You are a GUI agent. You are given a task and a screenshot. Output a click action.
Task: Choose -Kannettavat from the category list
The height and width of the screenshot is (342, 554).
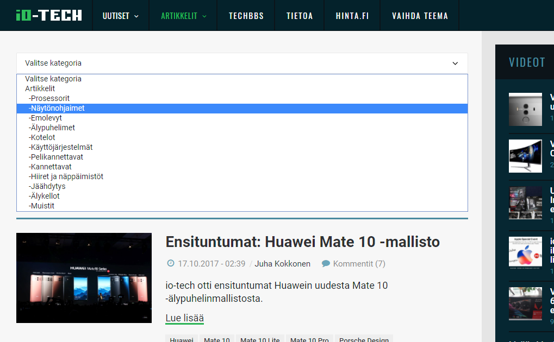pyautogui.click(x=242, y=167)
